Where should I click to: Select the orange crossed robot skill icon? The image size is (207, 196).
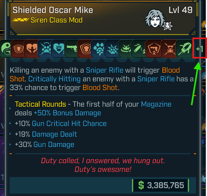coord(169,49)
